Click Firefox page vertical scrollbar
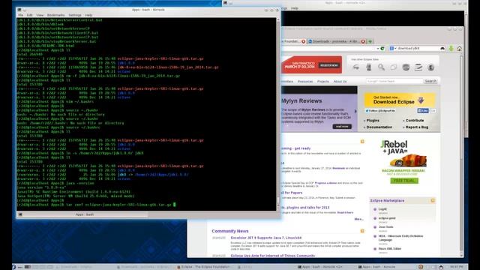Viewport: 480px width, 270px height. (x=462, y=154)
